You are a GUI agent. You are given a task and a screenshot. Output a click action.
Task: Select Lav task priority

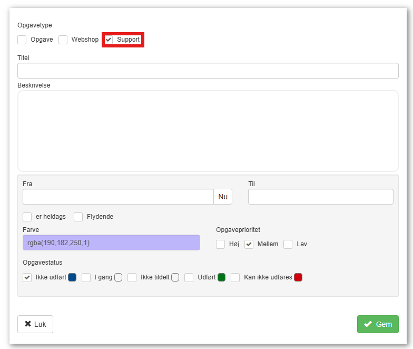point(288,245)
